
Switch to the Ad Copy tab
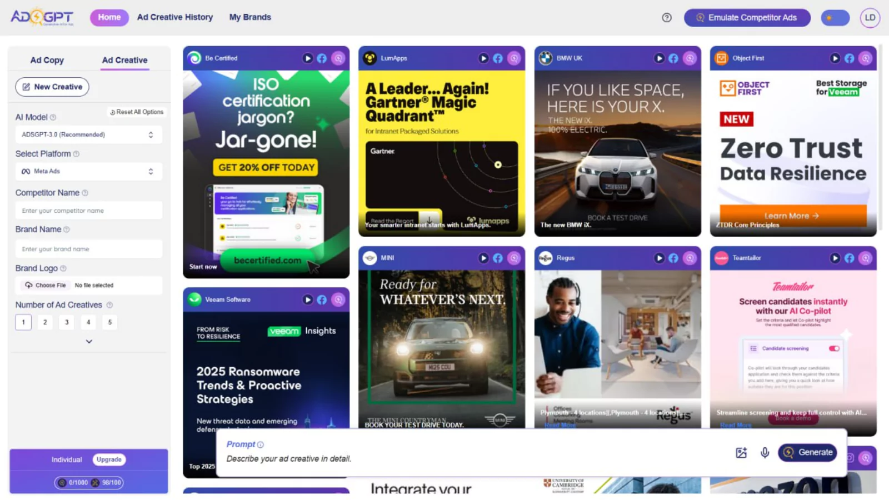(x=47, y=60)
